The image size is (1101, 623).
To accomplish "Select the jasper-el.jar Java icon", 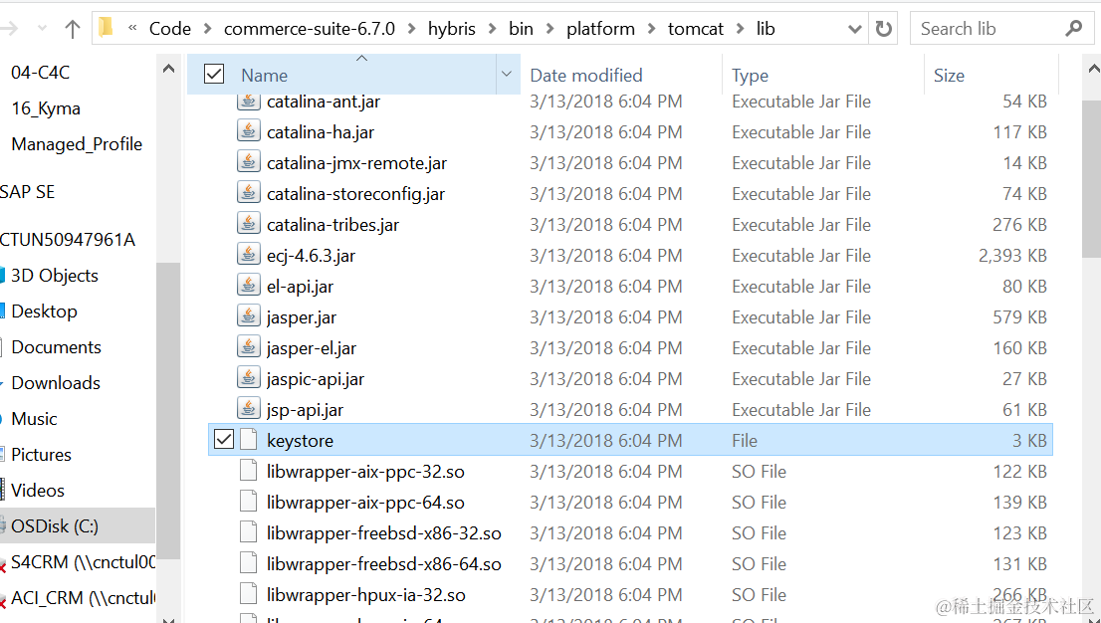I will (249, 347).
